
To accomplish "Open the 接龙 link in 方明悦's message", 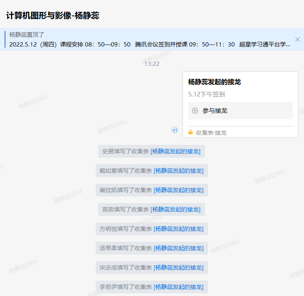I will pos(179,229).
